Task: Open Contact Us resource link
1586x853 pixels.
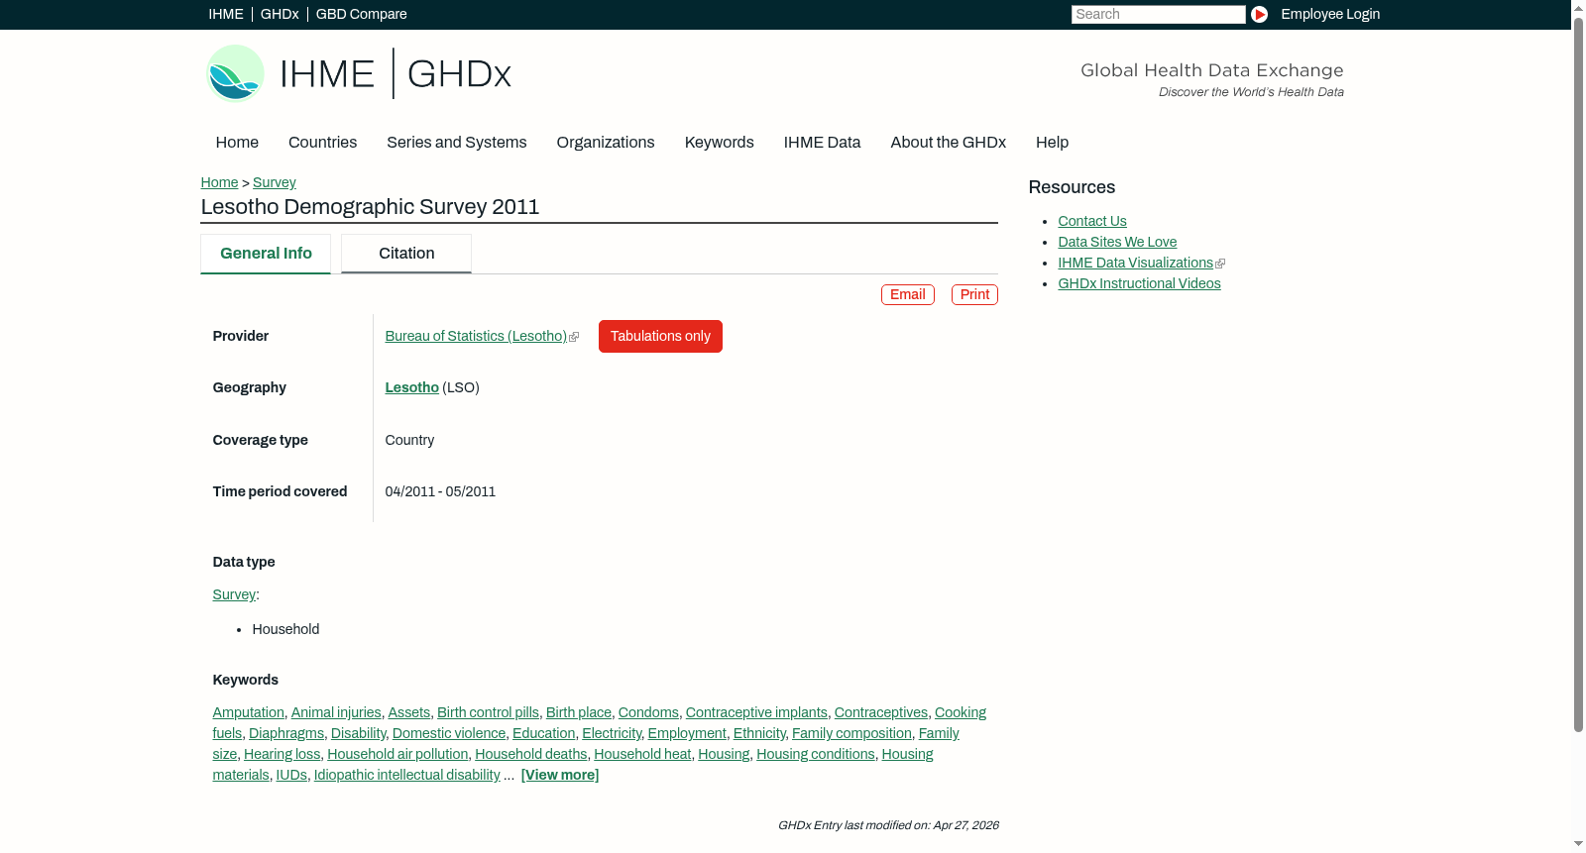Action: click(x=1091, y=221)
